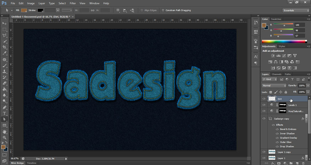The height and width of the screenshot is (165, 311).
Task: Open the Opacity slider dropdown arrow
Action: (x=308, y=86)
